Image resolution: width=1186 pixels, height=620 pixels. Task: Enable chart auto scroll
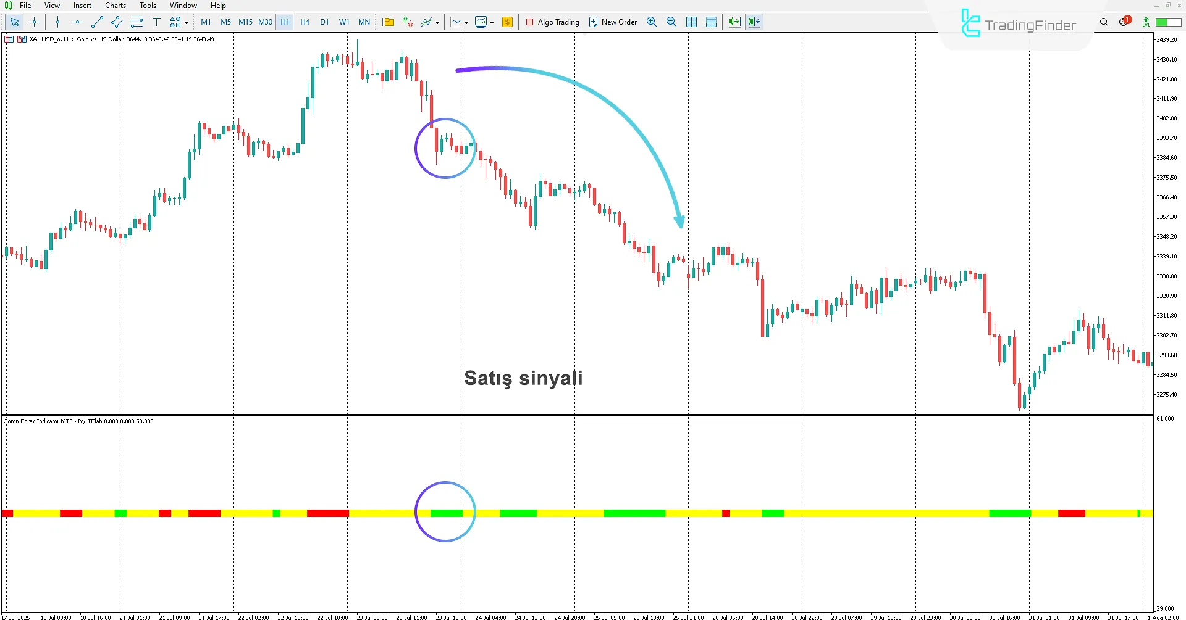733,22
